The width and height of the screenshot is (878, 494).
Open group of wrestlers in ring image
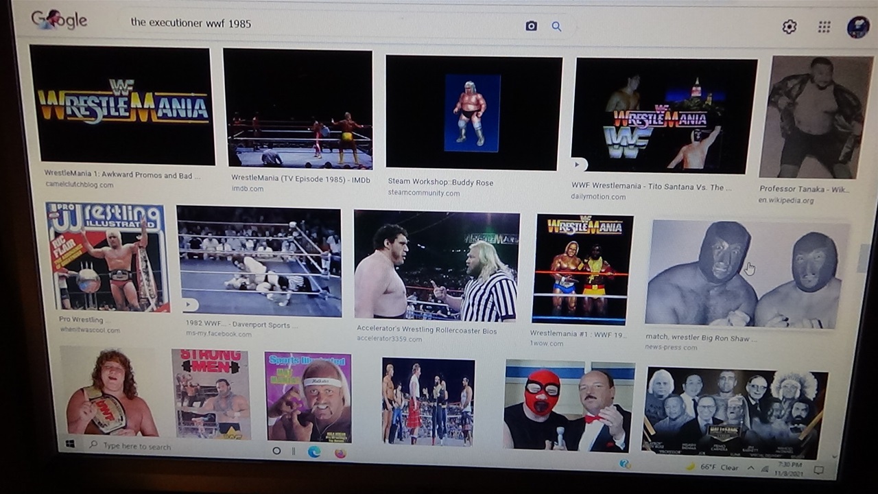[428, 401]
